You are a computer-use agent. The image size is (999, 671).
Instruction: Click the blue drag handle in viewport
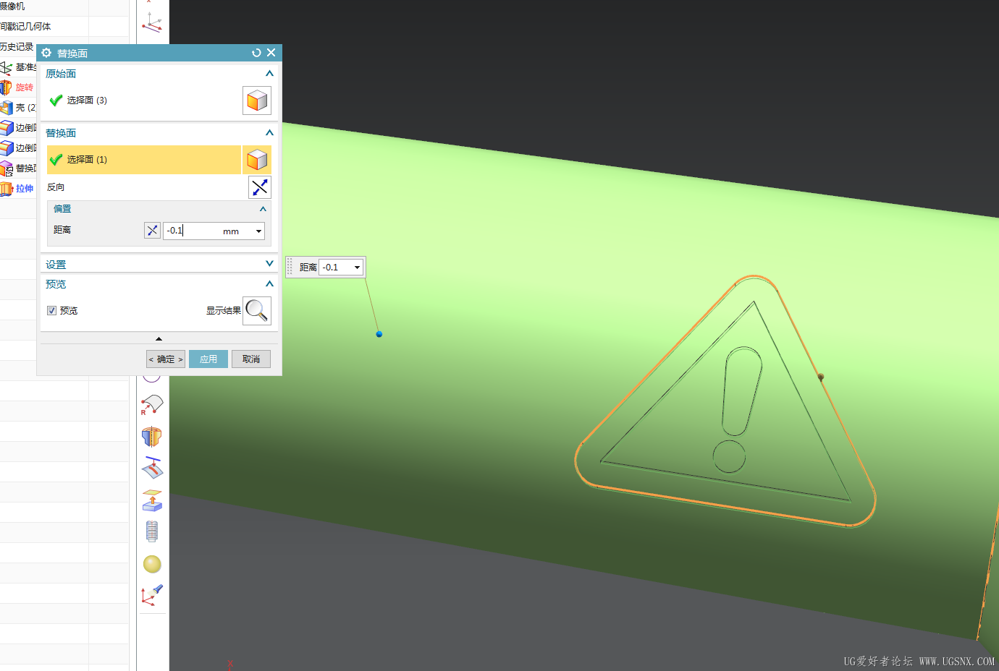pyautogui.click(x=379, y=334)
